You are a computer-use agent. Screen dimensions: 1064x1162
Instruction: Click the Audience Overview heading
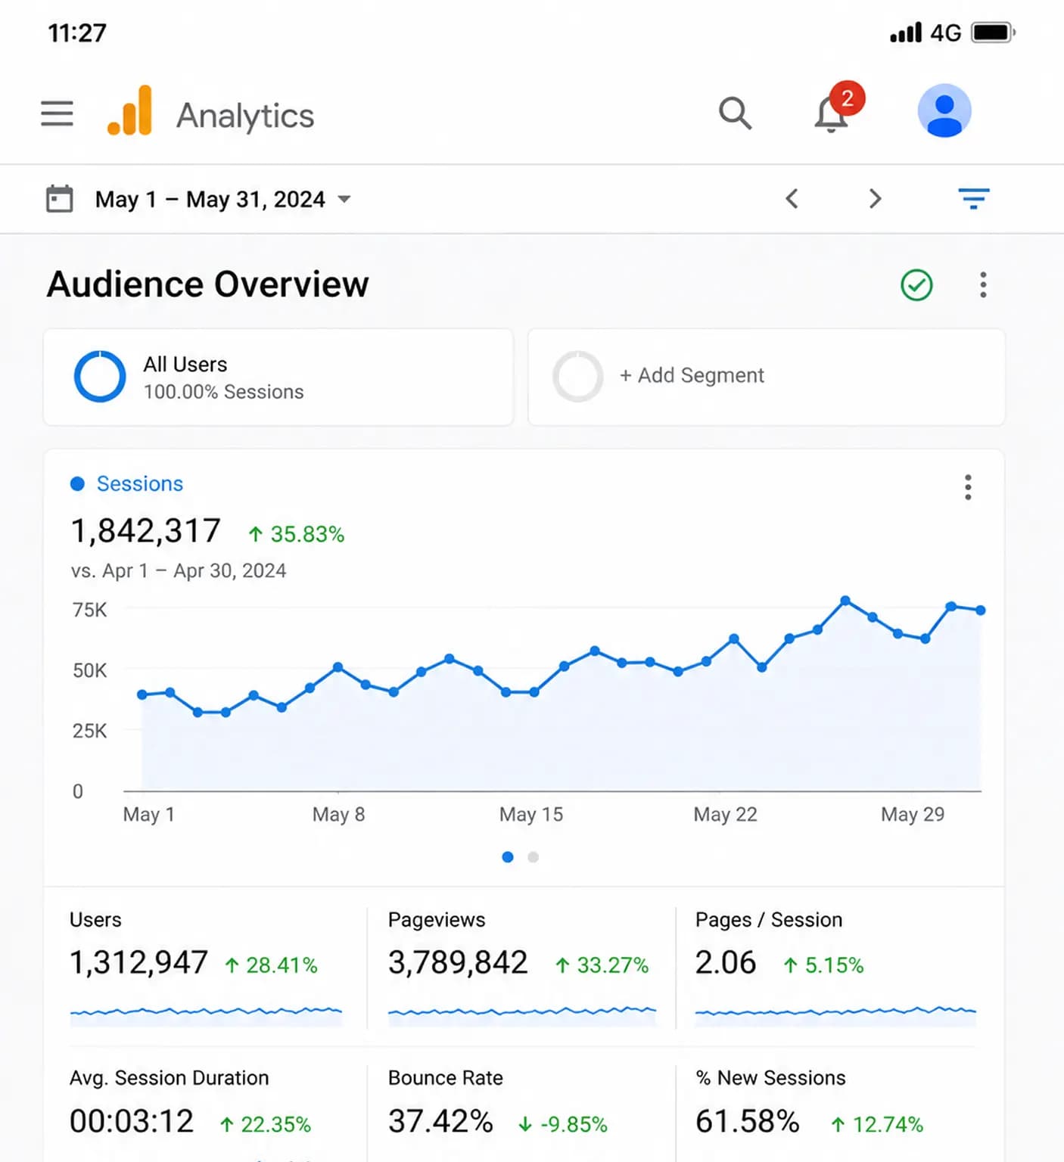(207, 284)
